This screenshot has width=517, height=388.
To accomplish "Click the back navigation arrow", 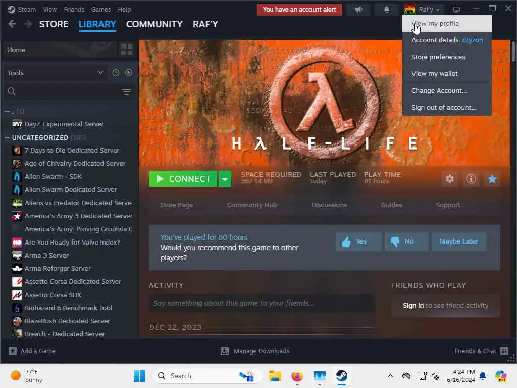I will (12, 24).
